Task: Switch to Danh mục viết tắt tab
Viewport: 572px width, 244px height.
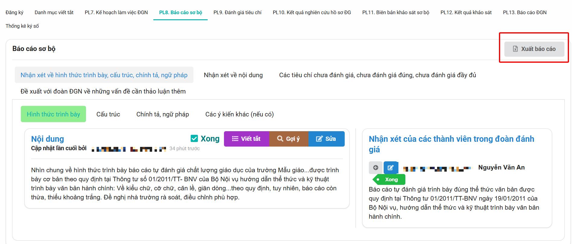Action: [54, 12]
